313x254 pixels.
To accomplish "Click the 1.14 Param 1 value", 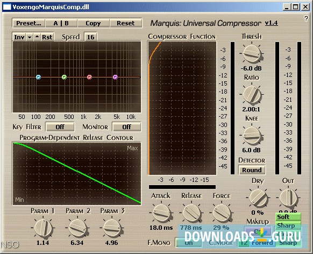I will point(42,243).
